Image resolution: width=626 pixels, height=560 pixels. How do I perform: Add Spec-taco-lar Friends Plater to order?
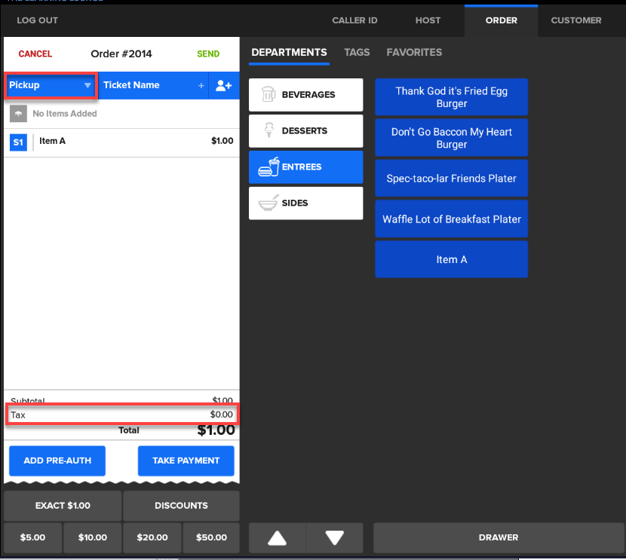click(x=451, y=179)
